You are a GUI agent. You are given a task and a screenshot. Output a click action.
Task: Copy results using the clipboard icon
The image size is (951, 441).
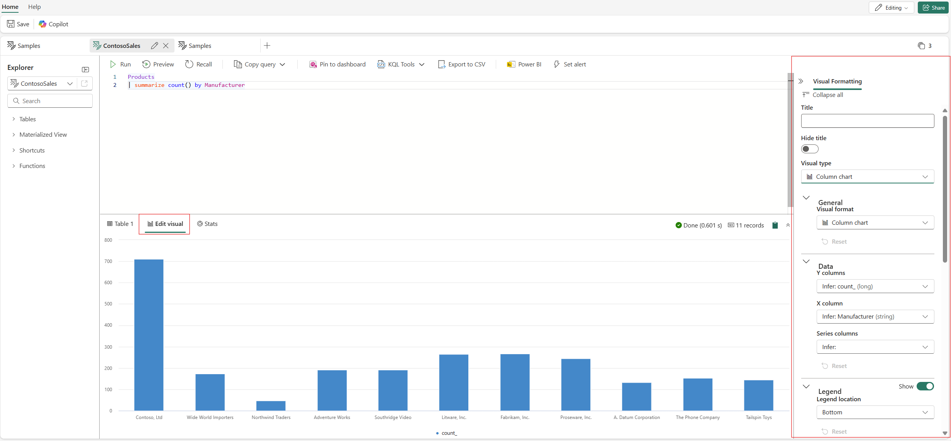tap(775, 225)
